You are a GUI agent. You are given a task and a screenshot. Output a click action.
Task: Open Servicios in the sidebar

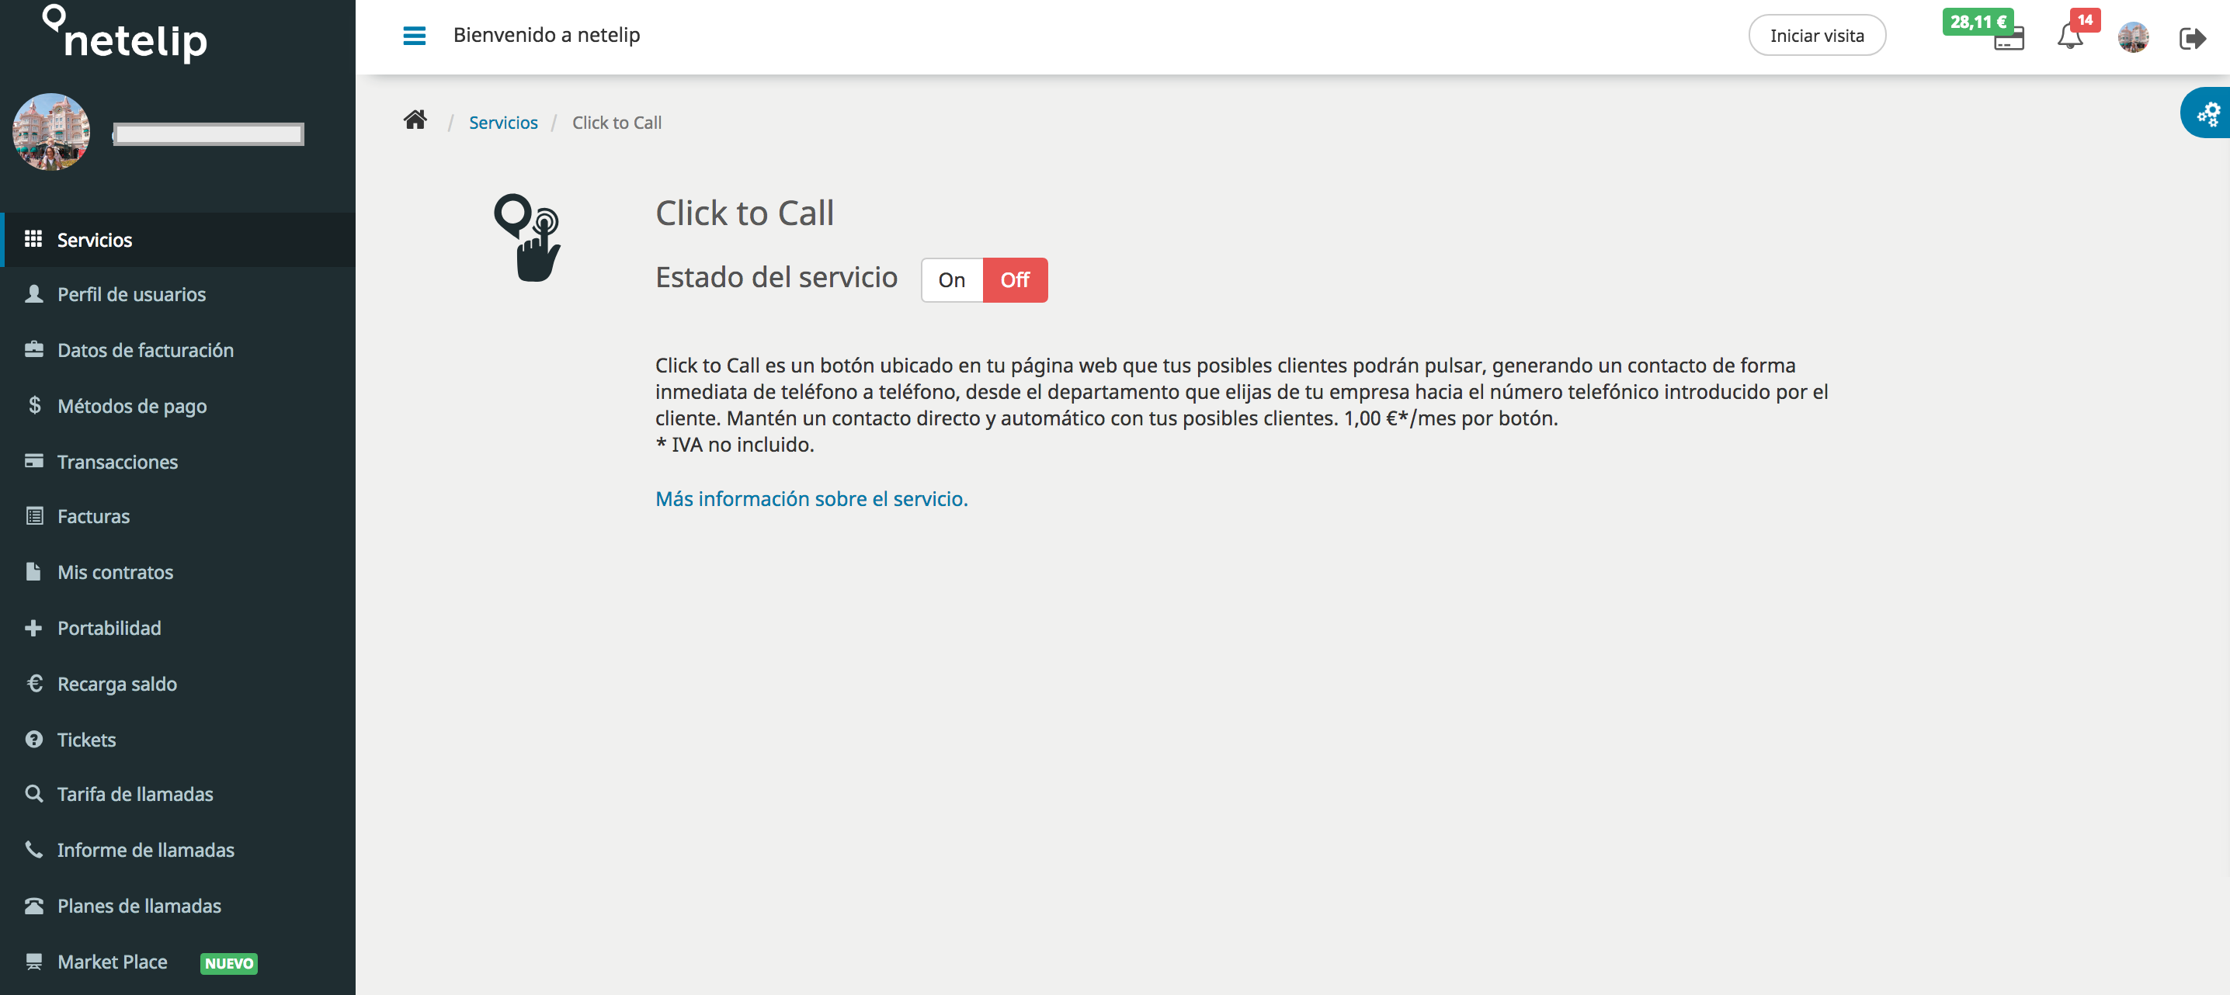pos(95,240)
